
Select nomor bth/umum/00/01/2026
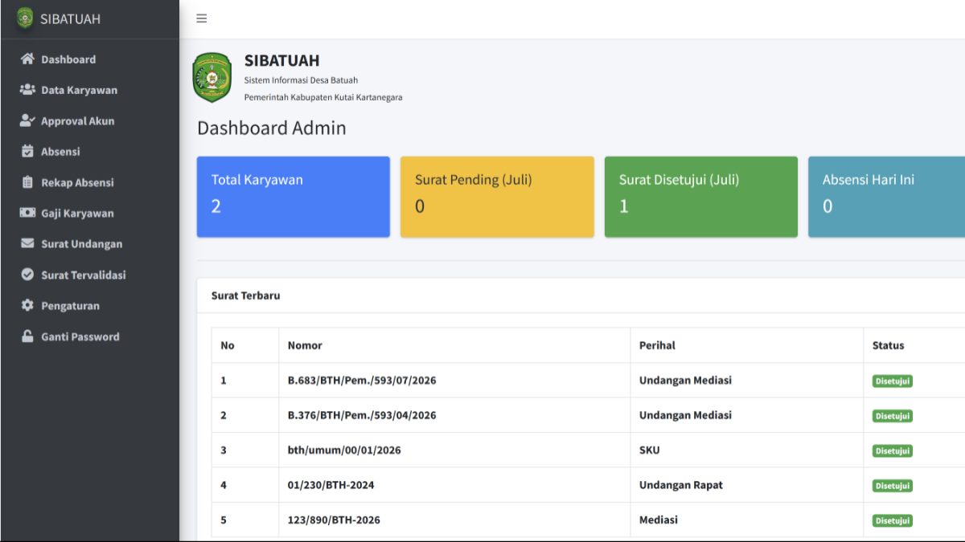344,450
